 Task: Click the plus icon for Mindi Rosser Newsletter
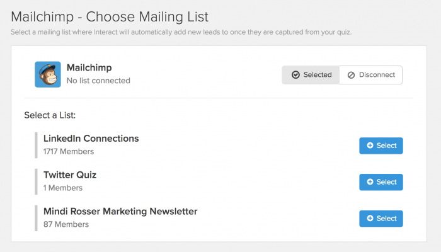370,218
